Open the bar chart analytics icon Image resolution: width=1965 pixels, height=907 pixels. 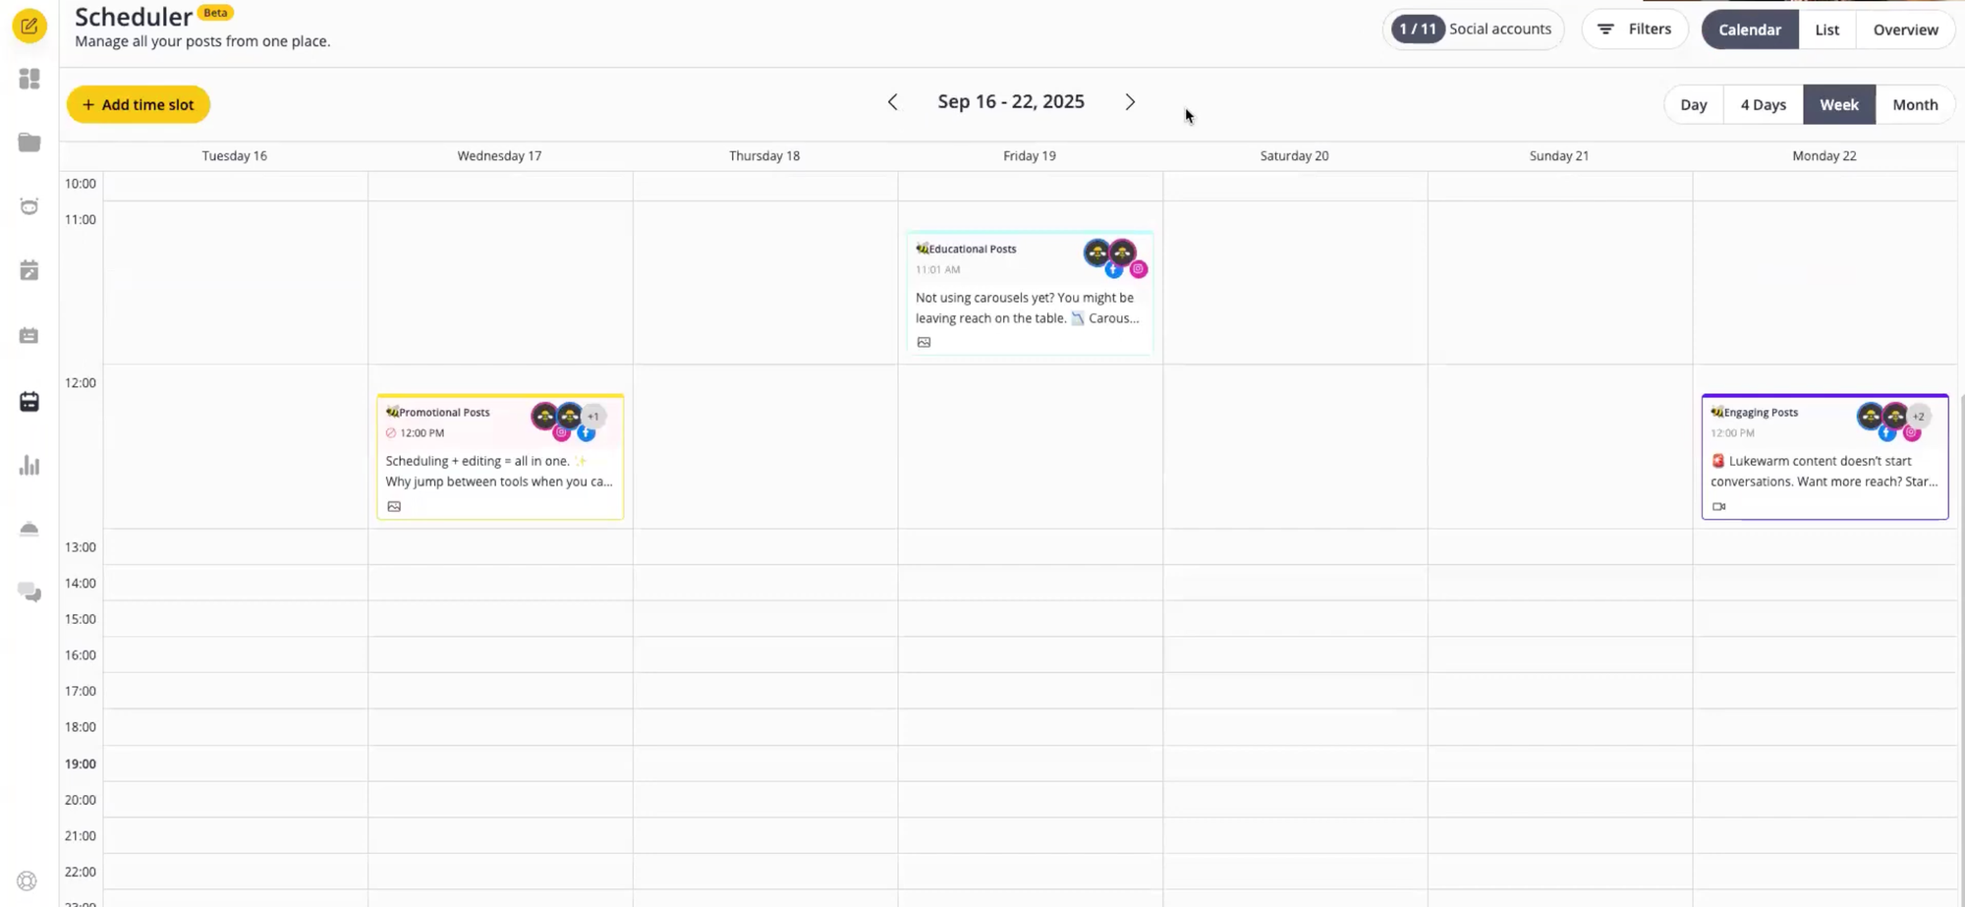point(29,466)
